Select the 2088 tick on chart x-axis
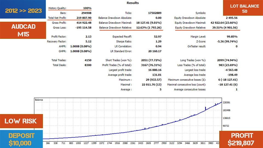This screenshot has height=148, width=263. pos(125,143)
